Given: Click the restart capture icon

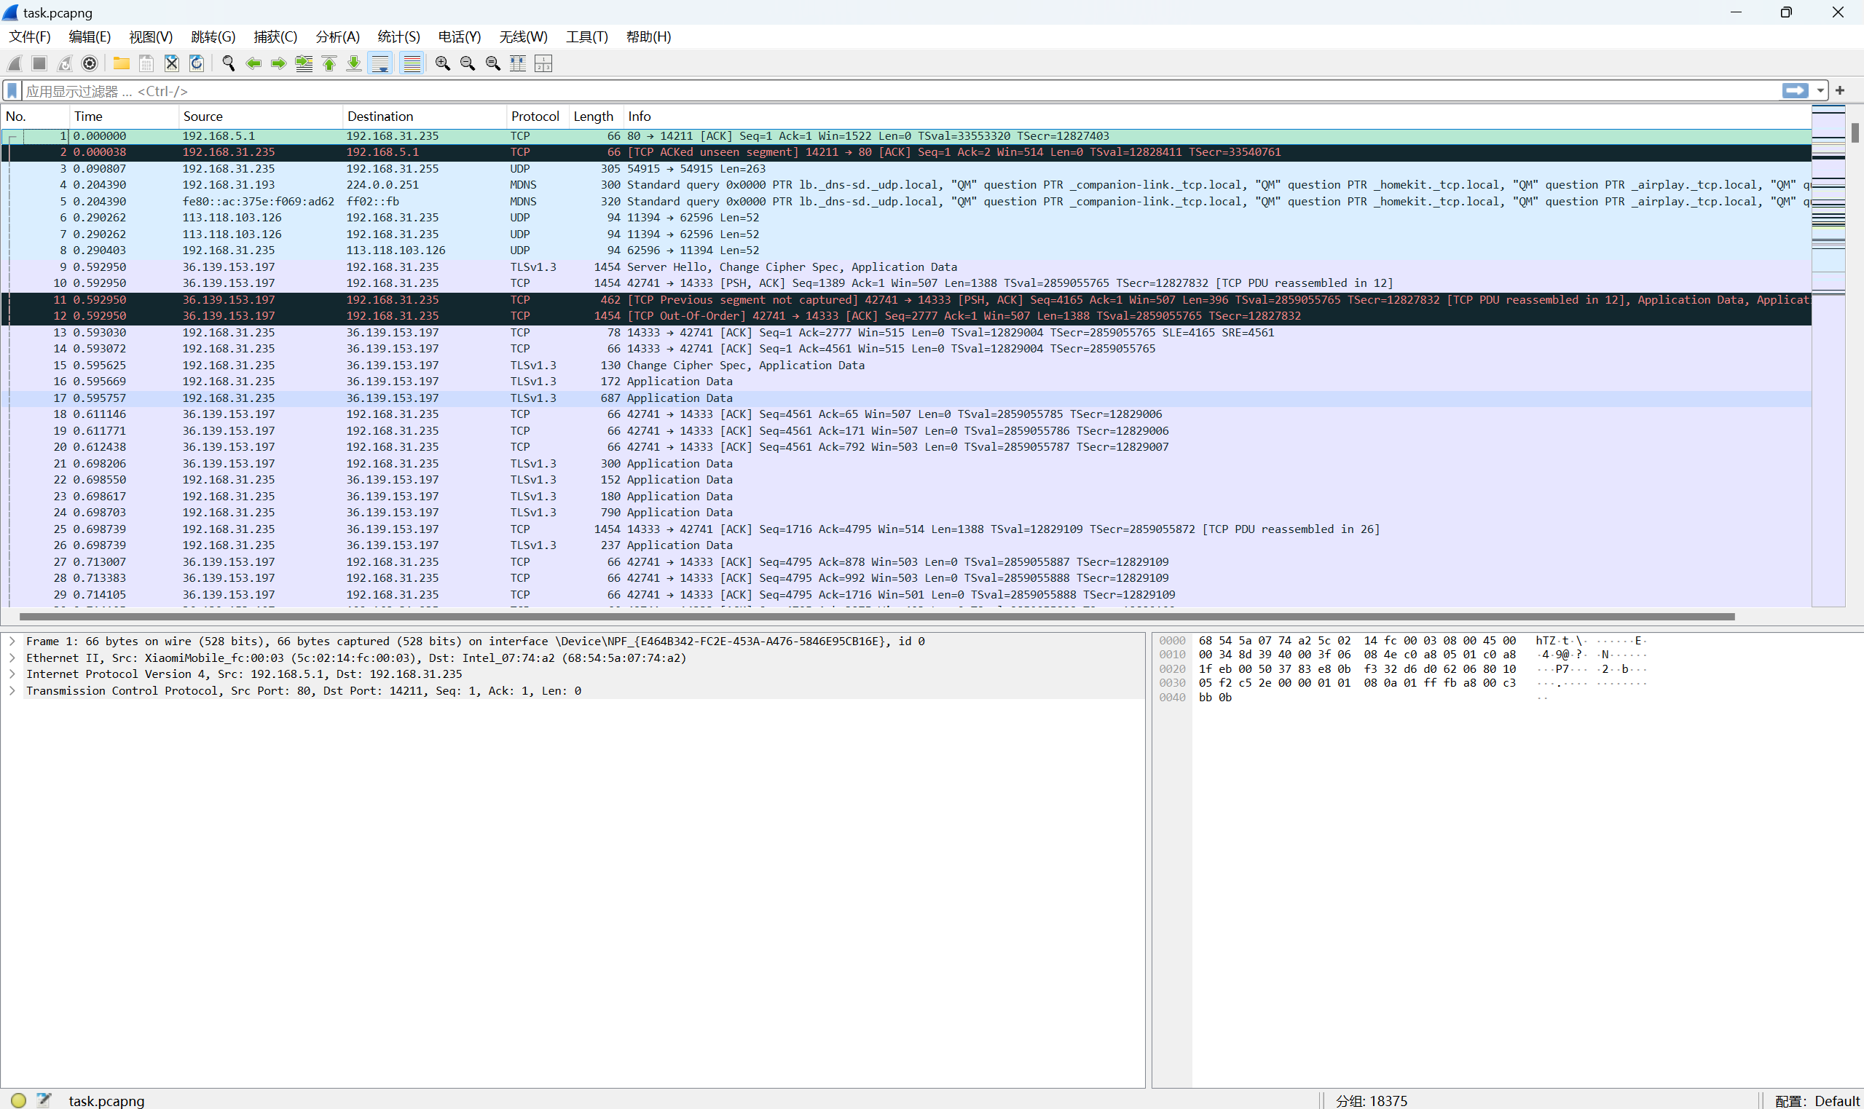Looking at the screenshot, I should [65, 63].
